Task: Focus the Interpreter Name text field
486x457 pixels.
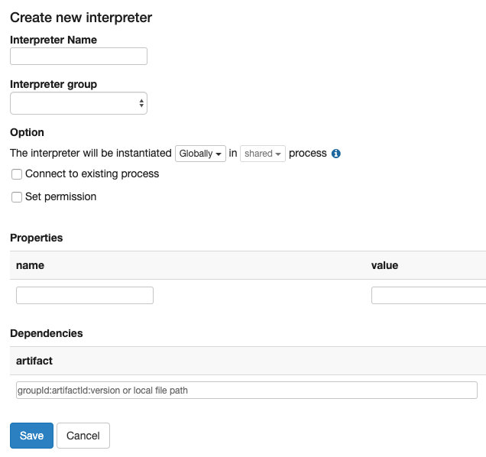Action: [x=78, y=56]
